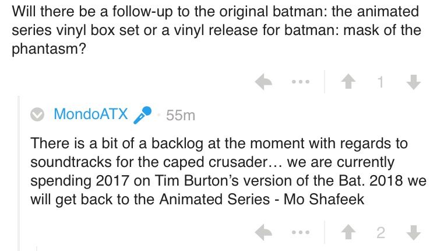
Task: Open the MondoATX user profile
Action: (x=90, y=114)
